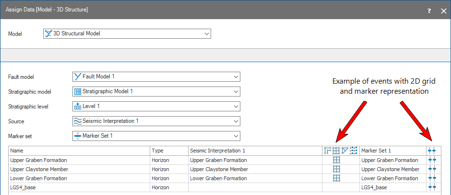Click marker icon in LGS4_base row
451x195 pixels.
[432, 187]
